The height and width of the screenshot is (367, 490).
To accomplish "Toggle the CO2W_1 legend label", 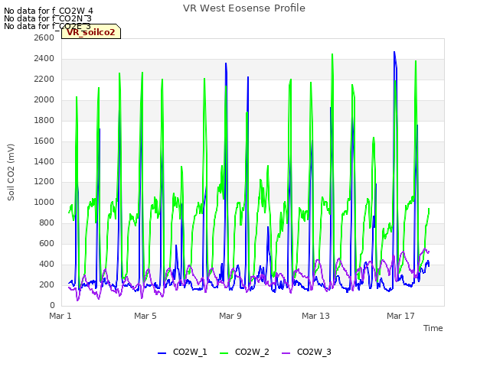I will pos(190,352).
